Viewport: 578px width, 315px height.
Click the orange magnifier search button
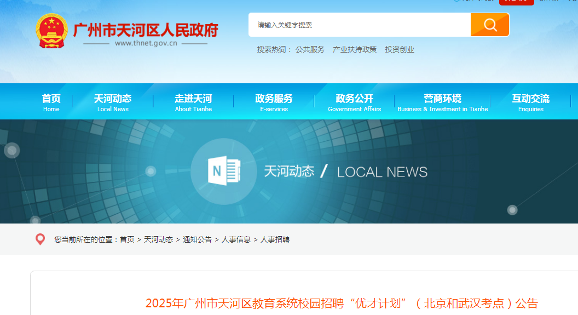pos(489,25)
